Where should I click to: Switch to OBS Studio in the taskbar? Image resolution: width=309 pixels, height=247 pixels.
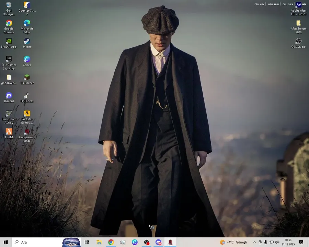[x=146, y=242]
